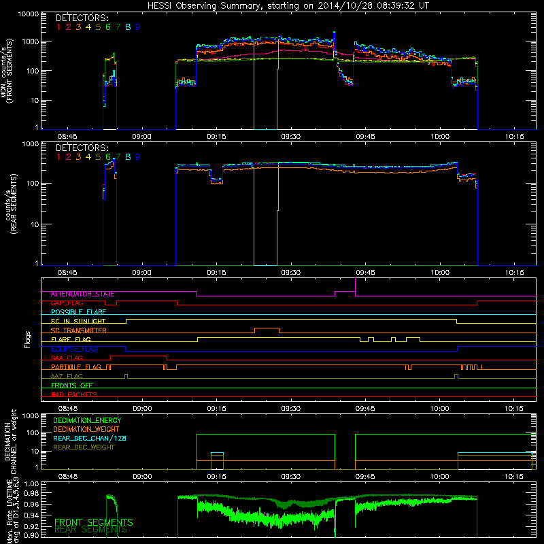Click the HESSI Observing Summary plot title
The height and width of the screenshot is (544, 544).
click(x=288, y=5)
